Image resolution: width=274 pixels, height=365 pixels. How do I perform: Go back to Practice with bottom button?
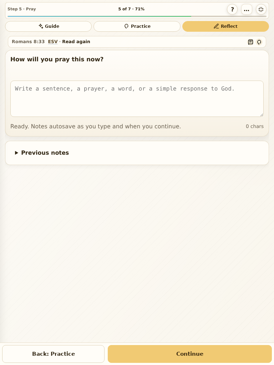click(54, 354)
